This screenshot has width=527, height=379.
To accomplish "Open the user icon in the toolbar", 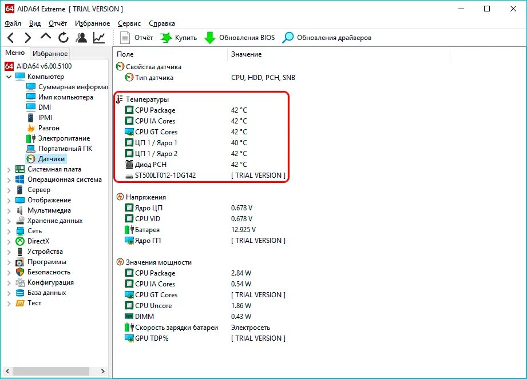I will click(81, 38).
